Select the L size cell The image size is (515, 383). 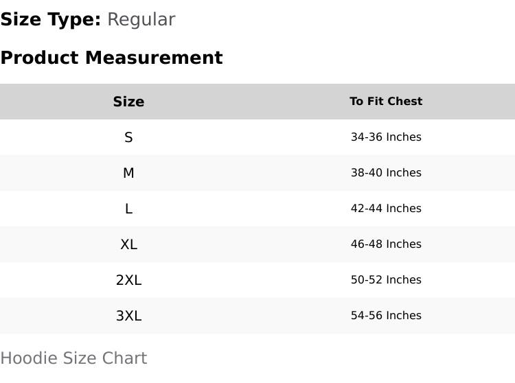pos(128,209)
